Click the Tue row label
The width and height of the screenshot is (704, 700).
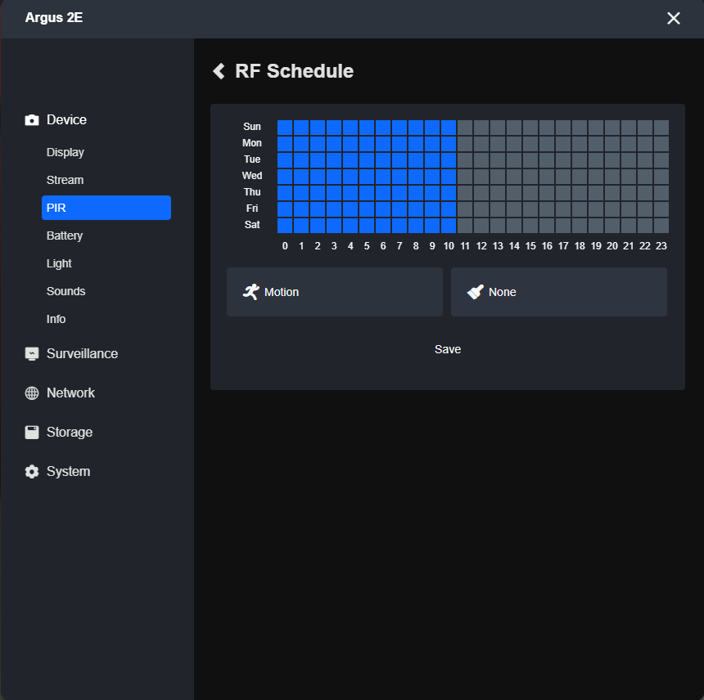252,159
